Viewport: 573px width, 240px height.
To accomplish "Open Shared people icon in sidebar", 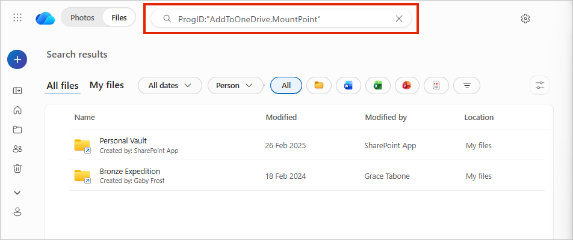I will pos(17,149).
